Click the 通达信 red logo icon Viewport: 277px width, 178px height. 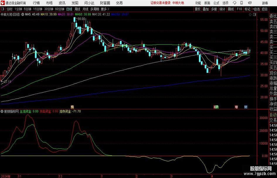pos(3,3)
